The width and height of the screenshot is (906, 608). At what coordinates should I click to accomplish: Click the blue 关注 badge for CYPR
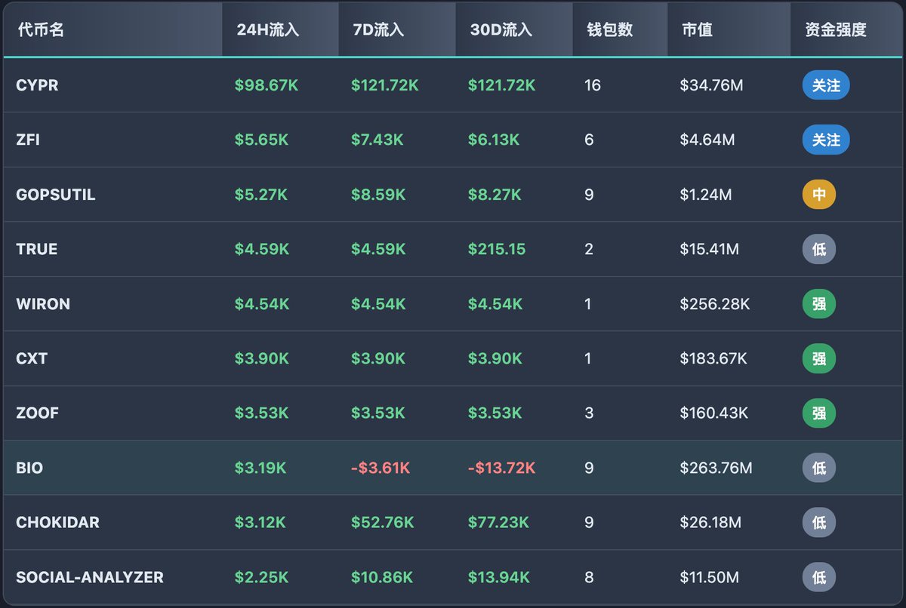[x=825, y=85]
